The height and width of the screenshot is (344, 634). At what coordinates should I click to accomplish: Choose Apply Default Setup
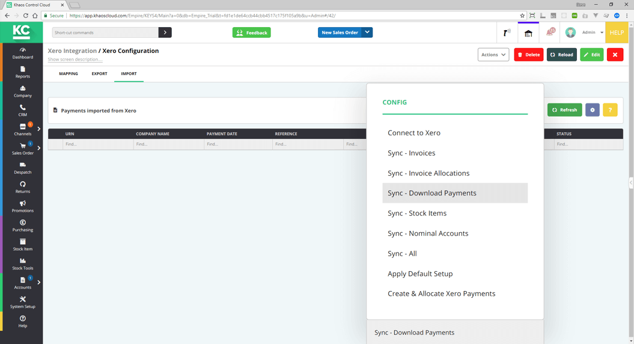tap(455, 274)
